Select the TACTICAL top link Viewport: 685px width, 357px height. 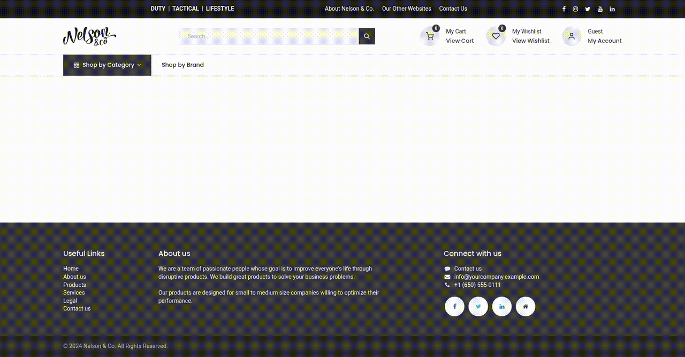(186, 9)
